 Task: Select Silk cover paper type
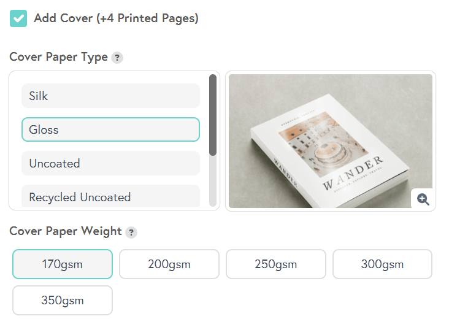coord(110,96)
